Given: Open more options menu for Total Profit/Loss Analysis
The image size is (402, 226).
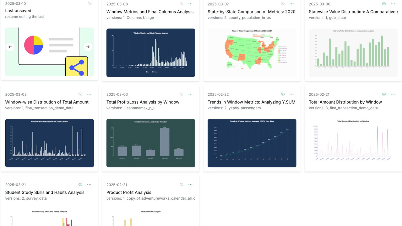Looking at the screenshot, I should (190, 94).
